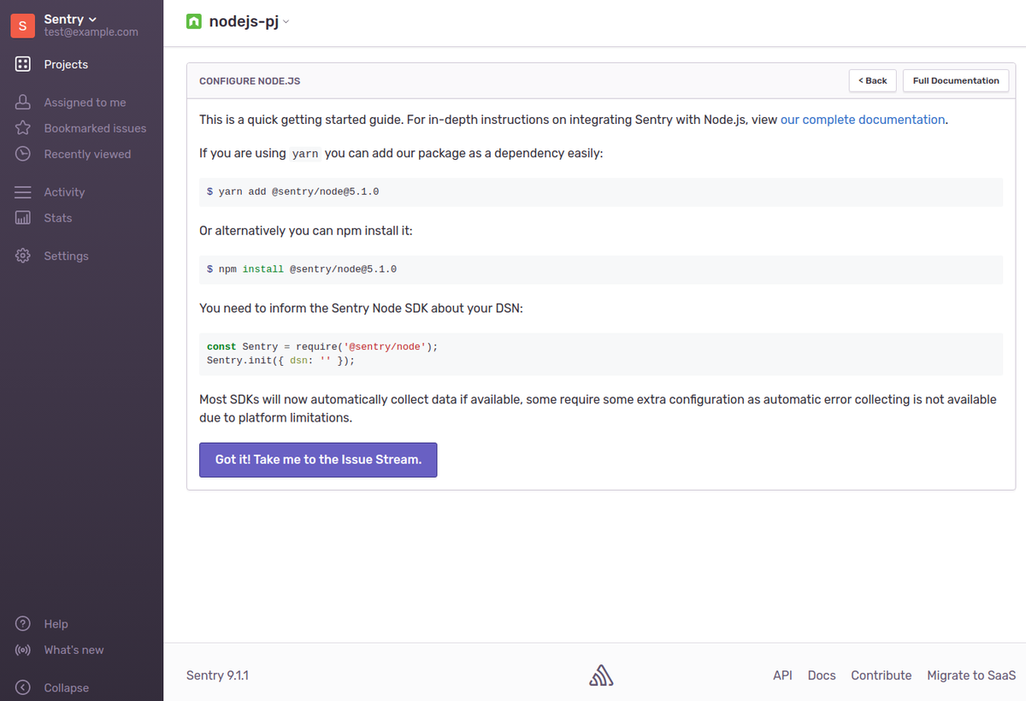The height and width of the screenshot is (701, 1026).
Task: Open the Help sidebar entry
Action: [x=56, y=624]
